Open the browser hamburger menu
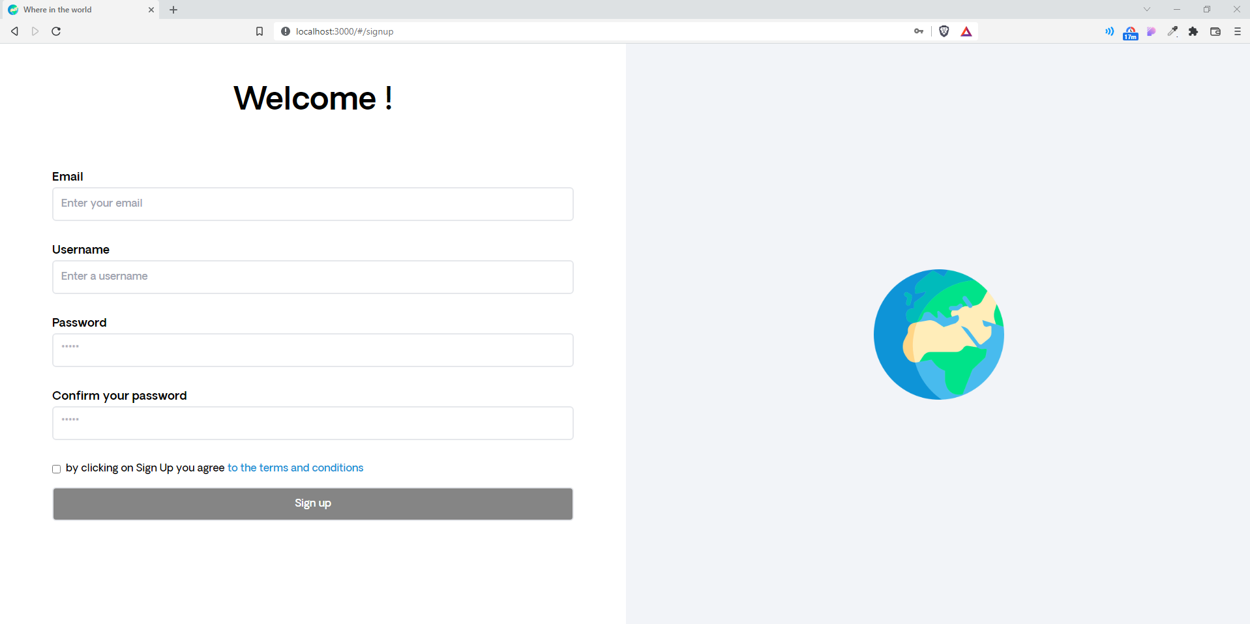This screenshot has width=1250, height=624. tap(1237, 31)
